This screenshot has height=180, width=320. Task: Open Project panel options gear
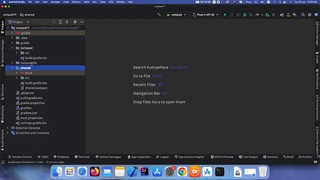coord(75,22)
